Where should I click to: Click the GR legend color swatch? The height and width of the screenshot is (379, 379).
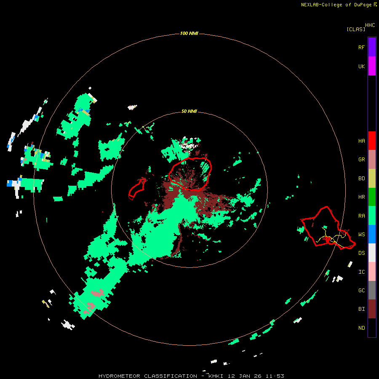click(x=372, y=160)
